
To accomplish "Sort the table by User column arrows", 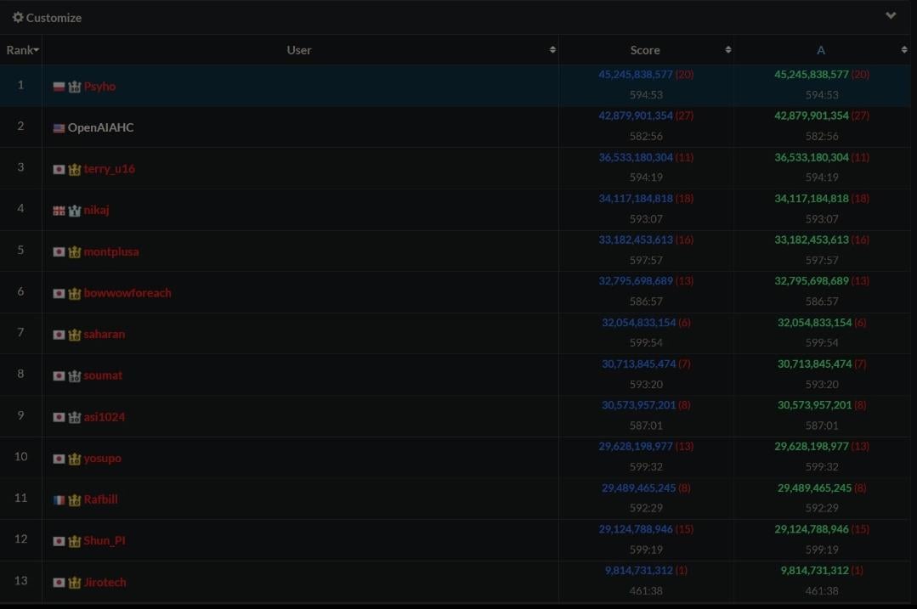I will 552,50.
